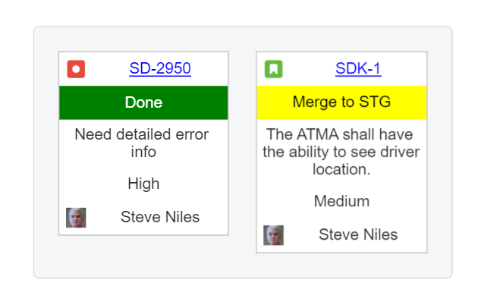The height and width of the screenshot is (308, 478).
Task: Click the red bug icon on SD-2950
Action: 76,69
